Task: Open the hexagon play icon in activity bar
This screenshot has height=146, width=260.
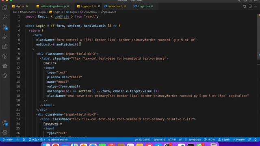Action: 5,76
